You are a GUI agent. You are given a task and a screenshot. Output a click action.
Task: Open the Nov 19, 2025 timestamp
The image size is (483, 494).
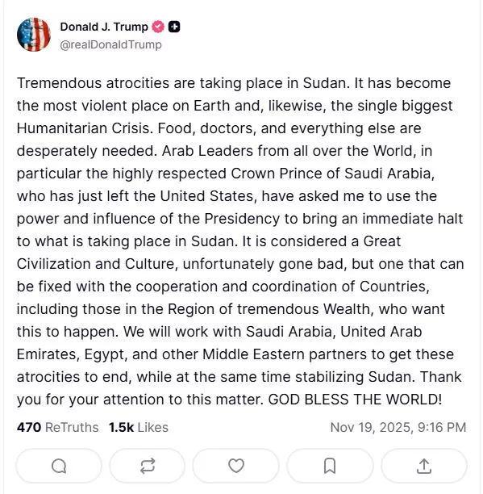[x=398, y=428]
